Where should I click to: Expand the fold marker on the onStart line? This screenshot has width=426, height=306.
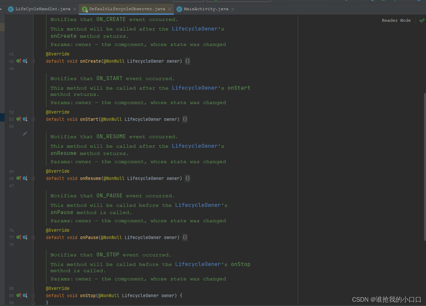(33, 119)
